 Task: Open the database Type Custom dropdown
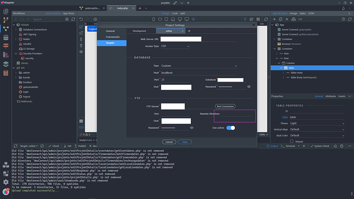199,66
